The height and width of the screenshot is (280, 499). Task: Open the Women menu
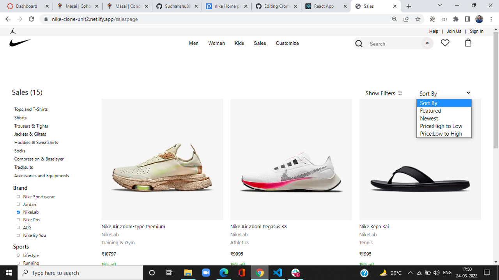pyautogui.click(x=216, y=43)
